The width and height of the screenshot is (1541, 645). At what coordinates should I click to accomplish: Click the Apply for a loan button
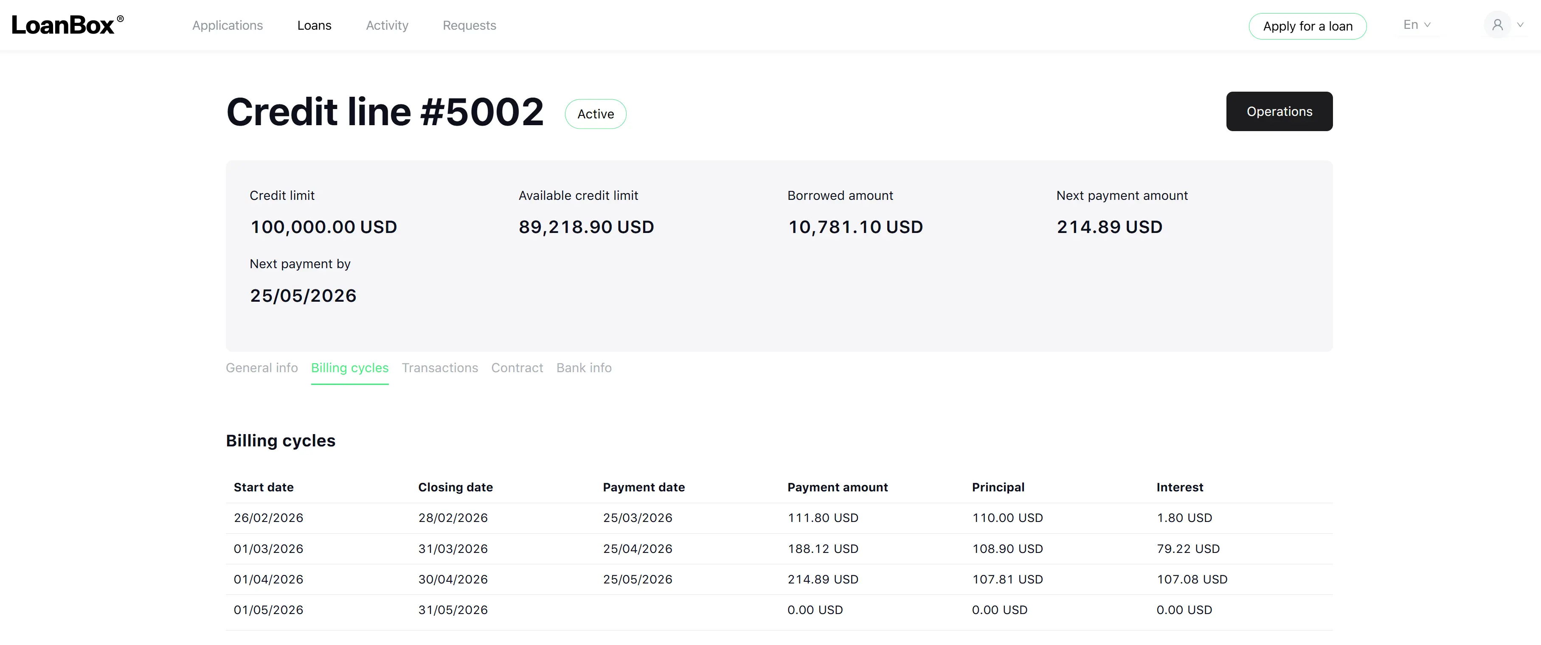[x=1308, y=26]
